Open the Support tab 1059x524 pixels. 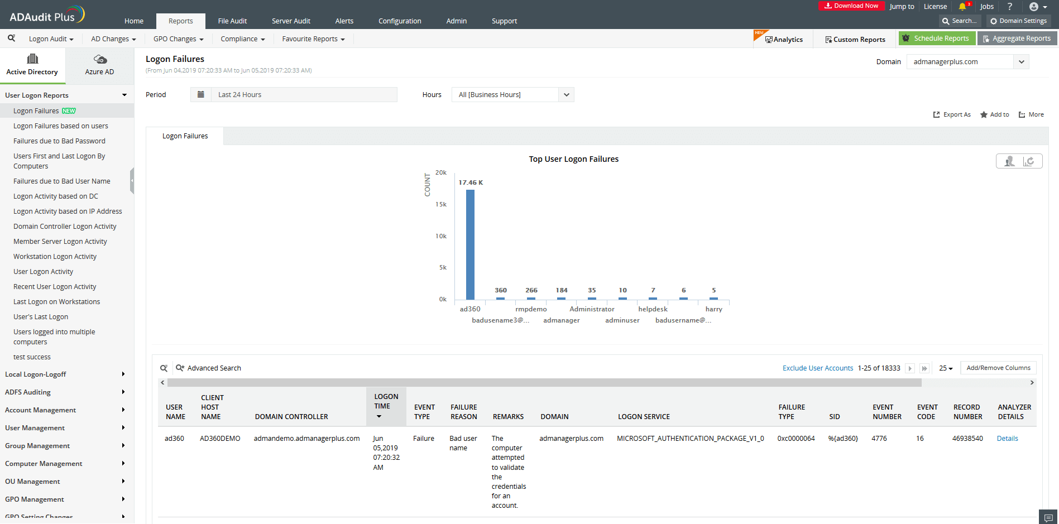(504, 21)
